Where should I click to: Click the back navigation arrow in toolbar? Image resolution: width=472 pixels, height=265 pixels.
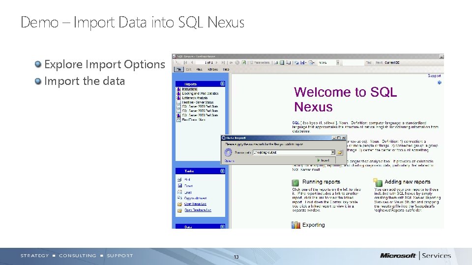(231, 62)
